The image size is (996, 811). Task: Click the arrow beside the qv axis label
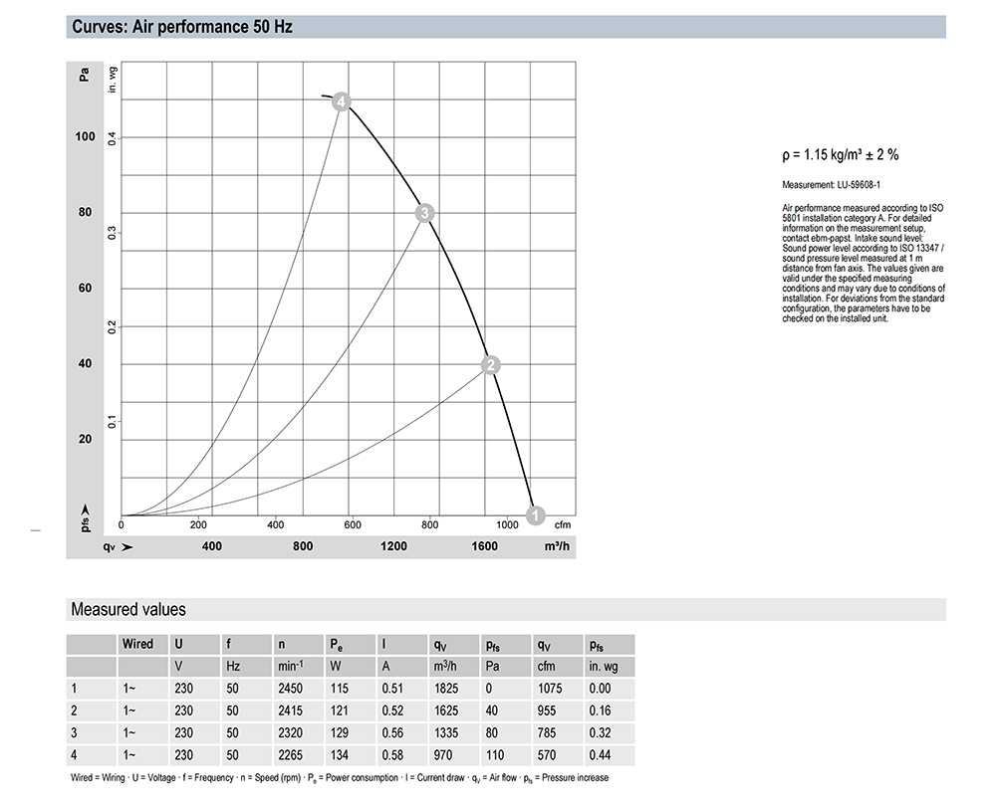click(x=127, y=546)
